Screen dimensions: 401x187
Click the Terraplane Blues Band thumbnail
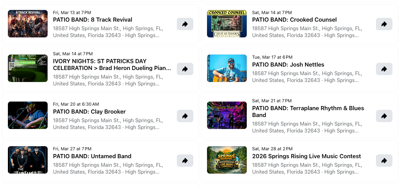click(x=227, y=115)
